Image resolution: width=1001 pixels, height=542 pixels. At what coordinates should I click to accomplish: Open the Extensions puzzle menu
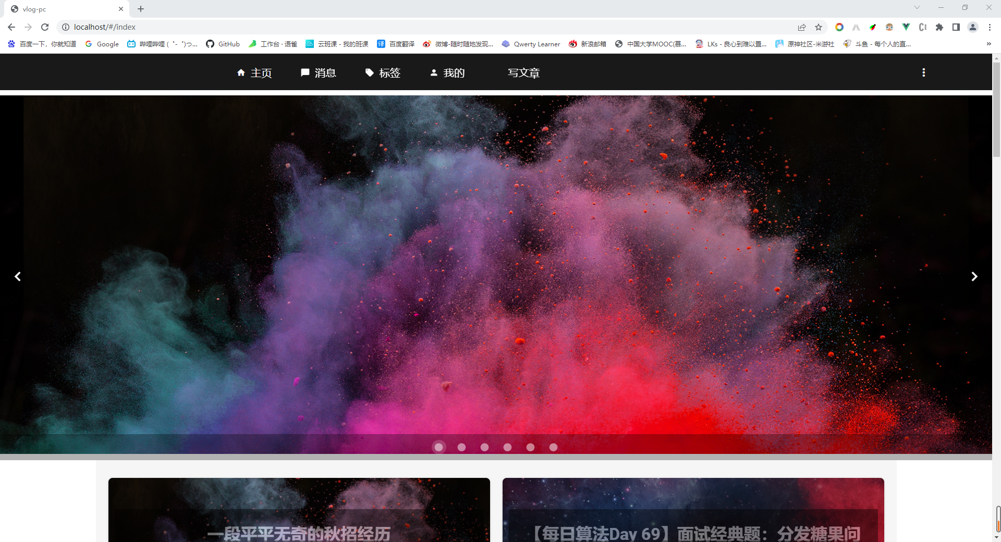click(939, 27)
